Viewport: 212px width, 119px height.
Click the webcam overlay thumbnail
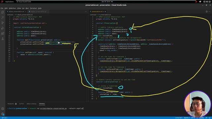click(x=197, y=104)
